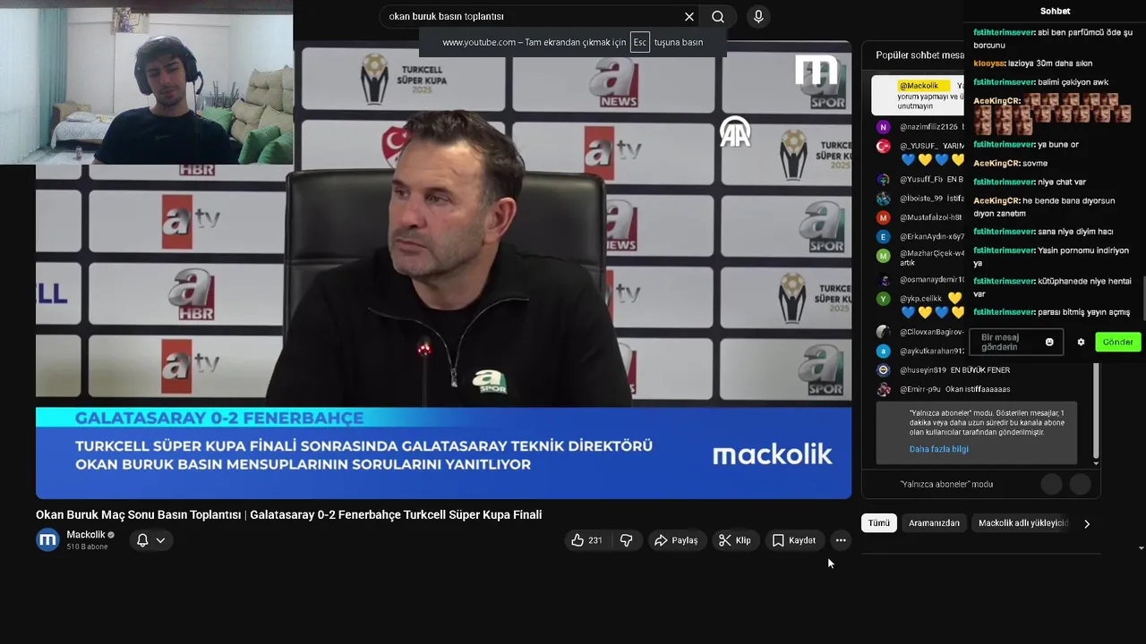Click the streamer webcam thumbnail
1146x644 pixels.
click(x=146, y=82)
